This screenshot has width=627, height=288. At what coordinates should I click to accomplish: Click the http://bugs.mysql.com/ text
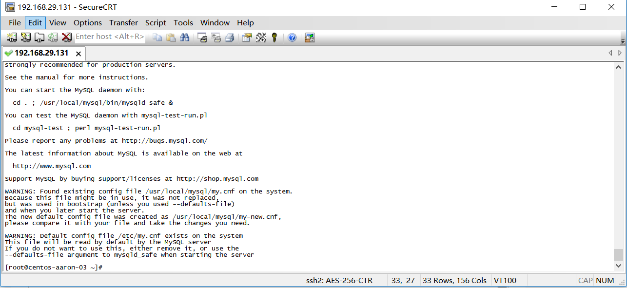(x=165, y=141)
